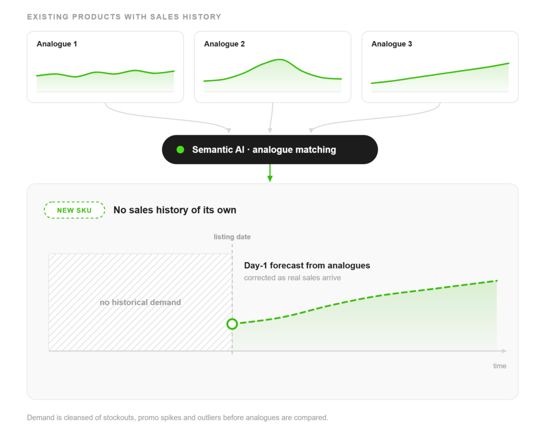
Task: Click the Existing products with sales history header
Action: pyautogui.click(x=124, y=17)
